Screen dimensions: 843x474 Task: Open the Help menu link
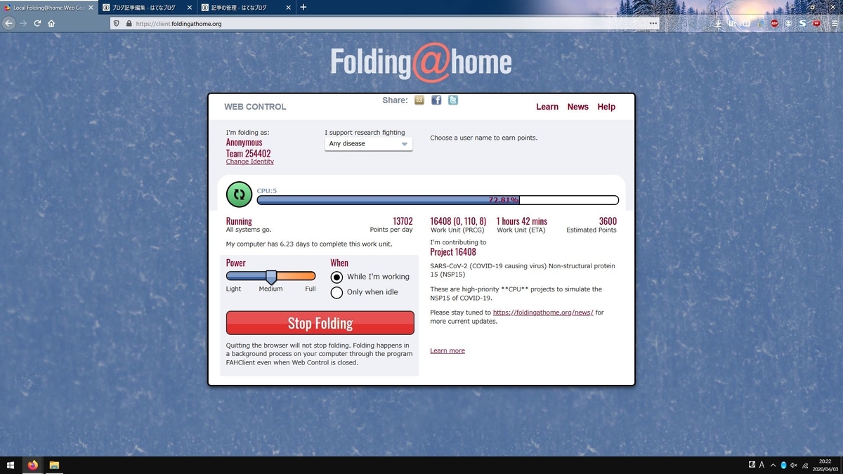click(606, 107)
